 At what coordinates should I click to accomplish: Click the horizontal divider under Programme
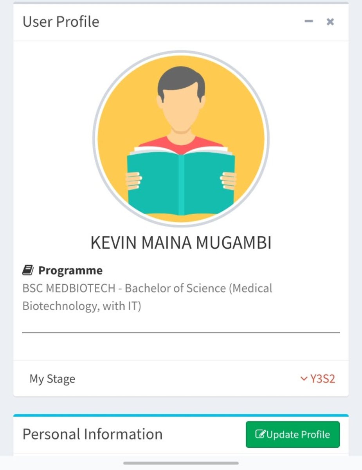pyautogui.click(x=181, y=333)
